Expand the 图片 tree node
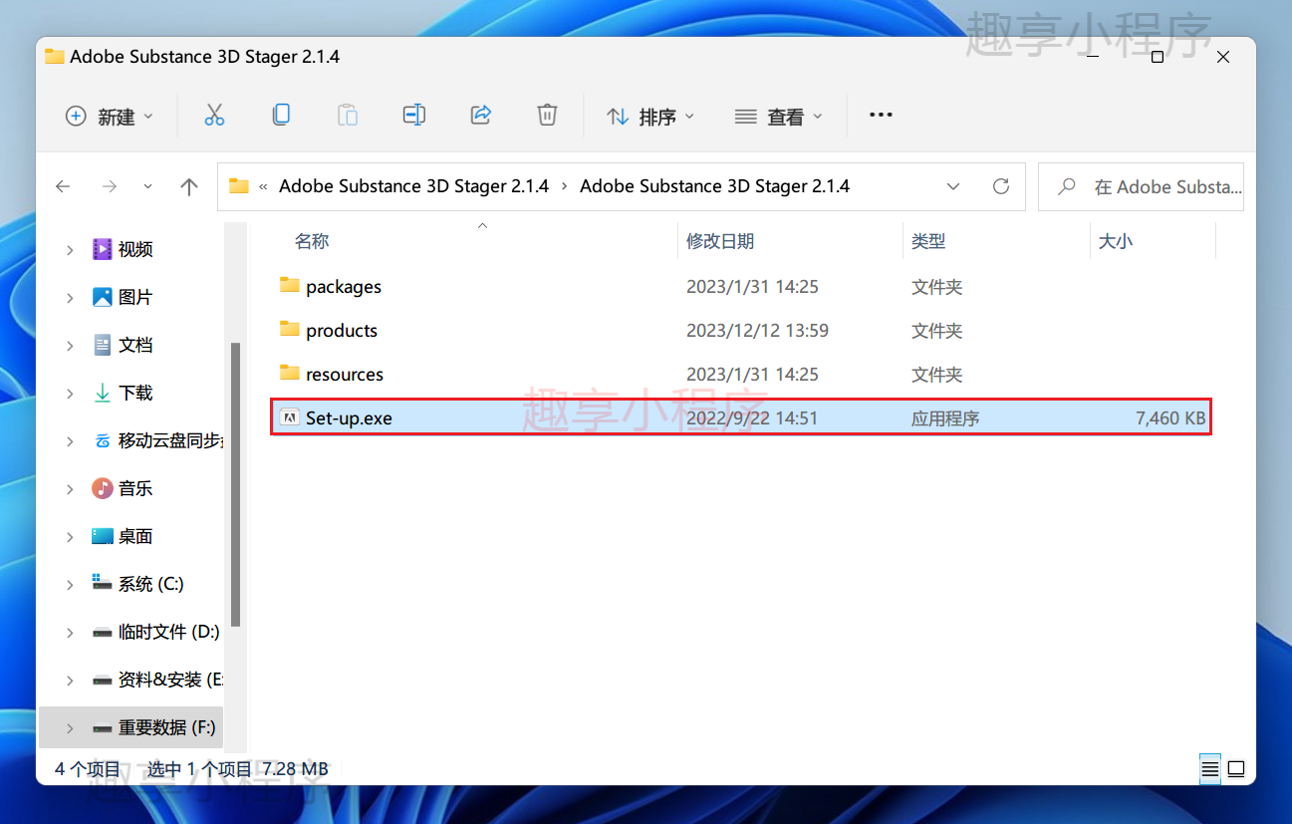 pos(70,298)
